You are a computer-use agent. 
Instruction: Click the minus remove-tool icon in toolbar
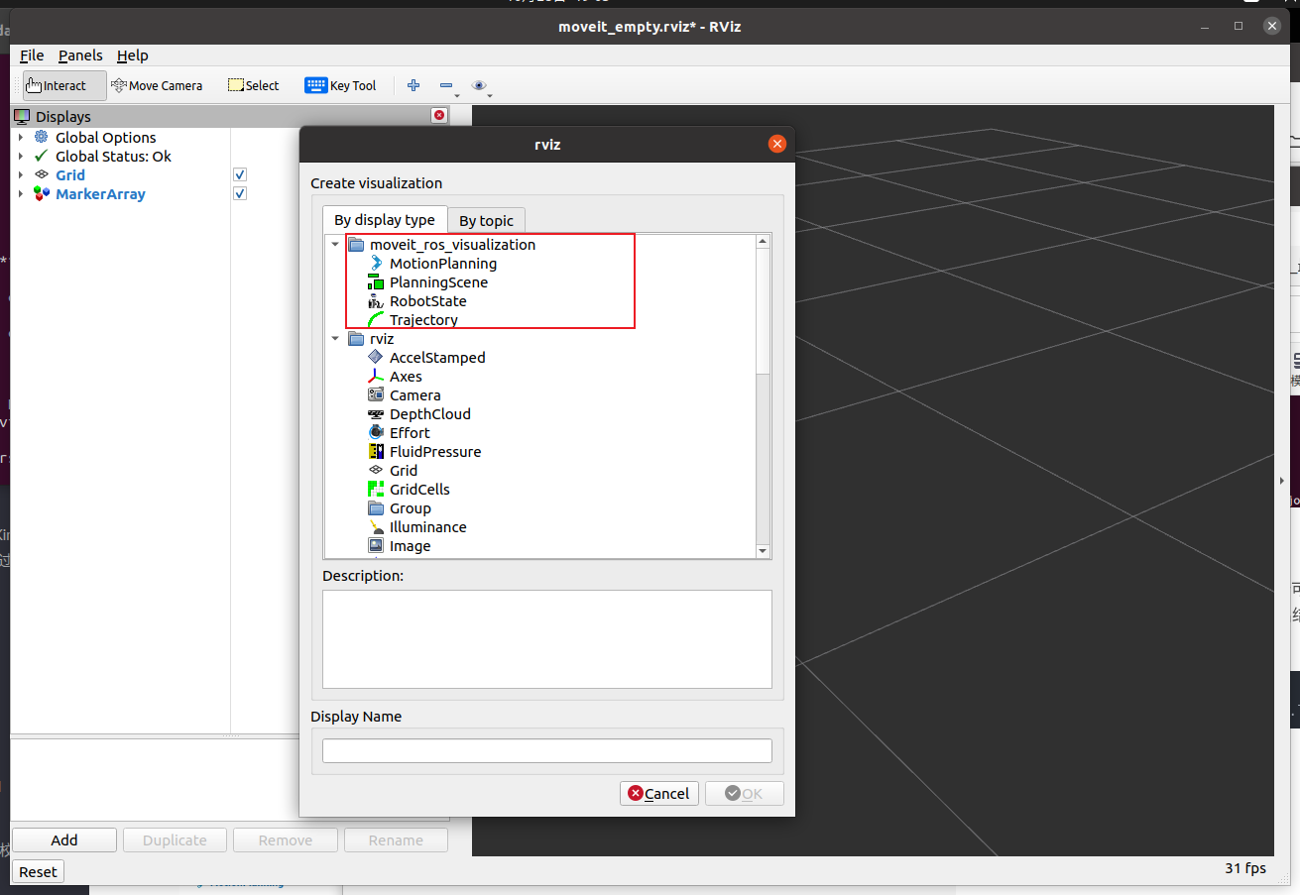pyautogui.click(x=446, y=85)
